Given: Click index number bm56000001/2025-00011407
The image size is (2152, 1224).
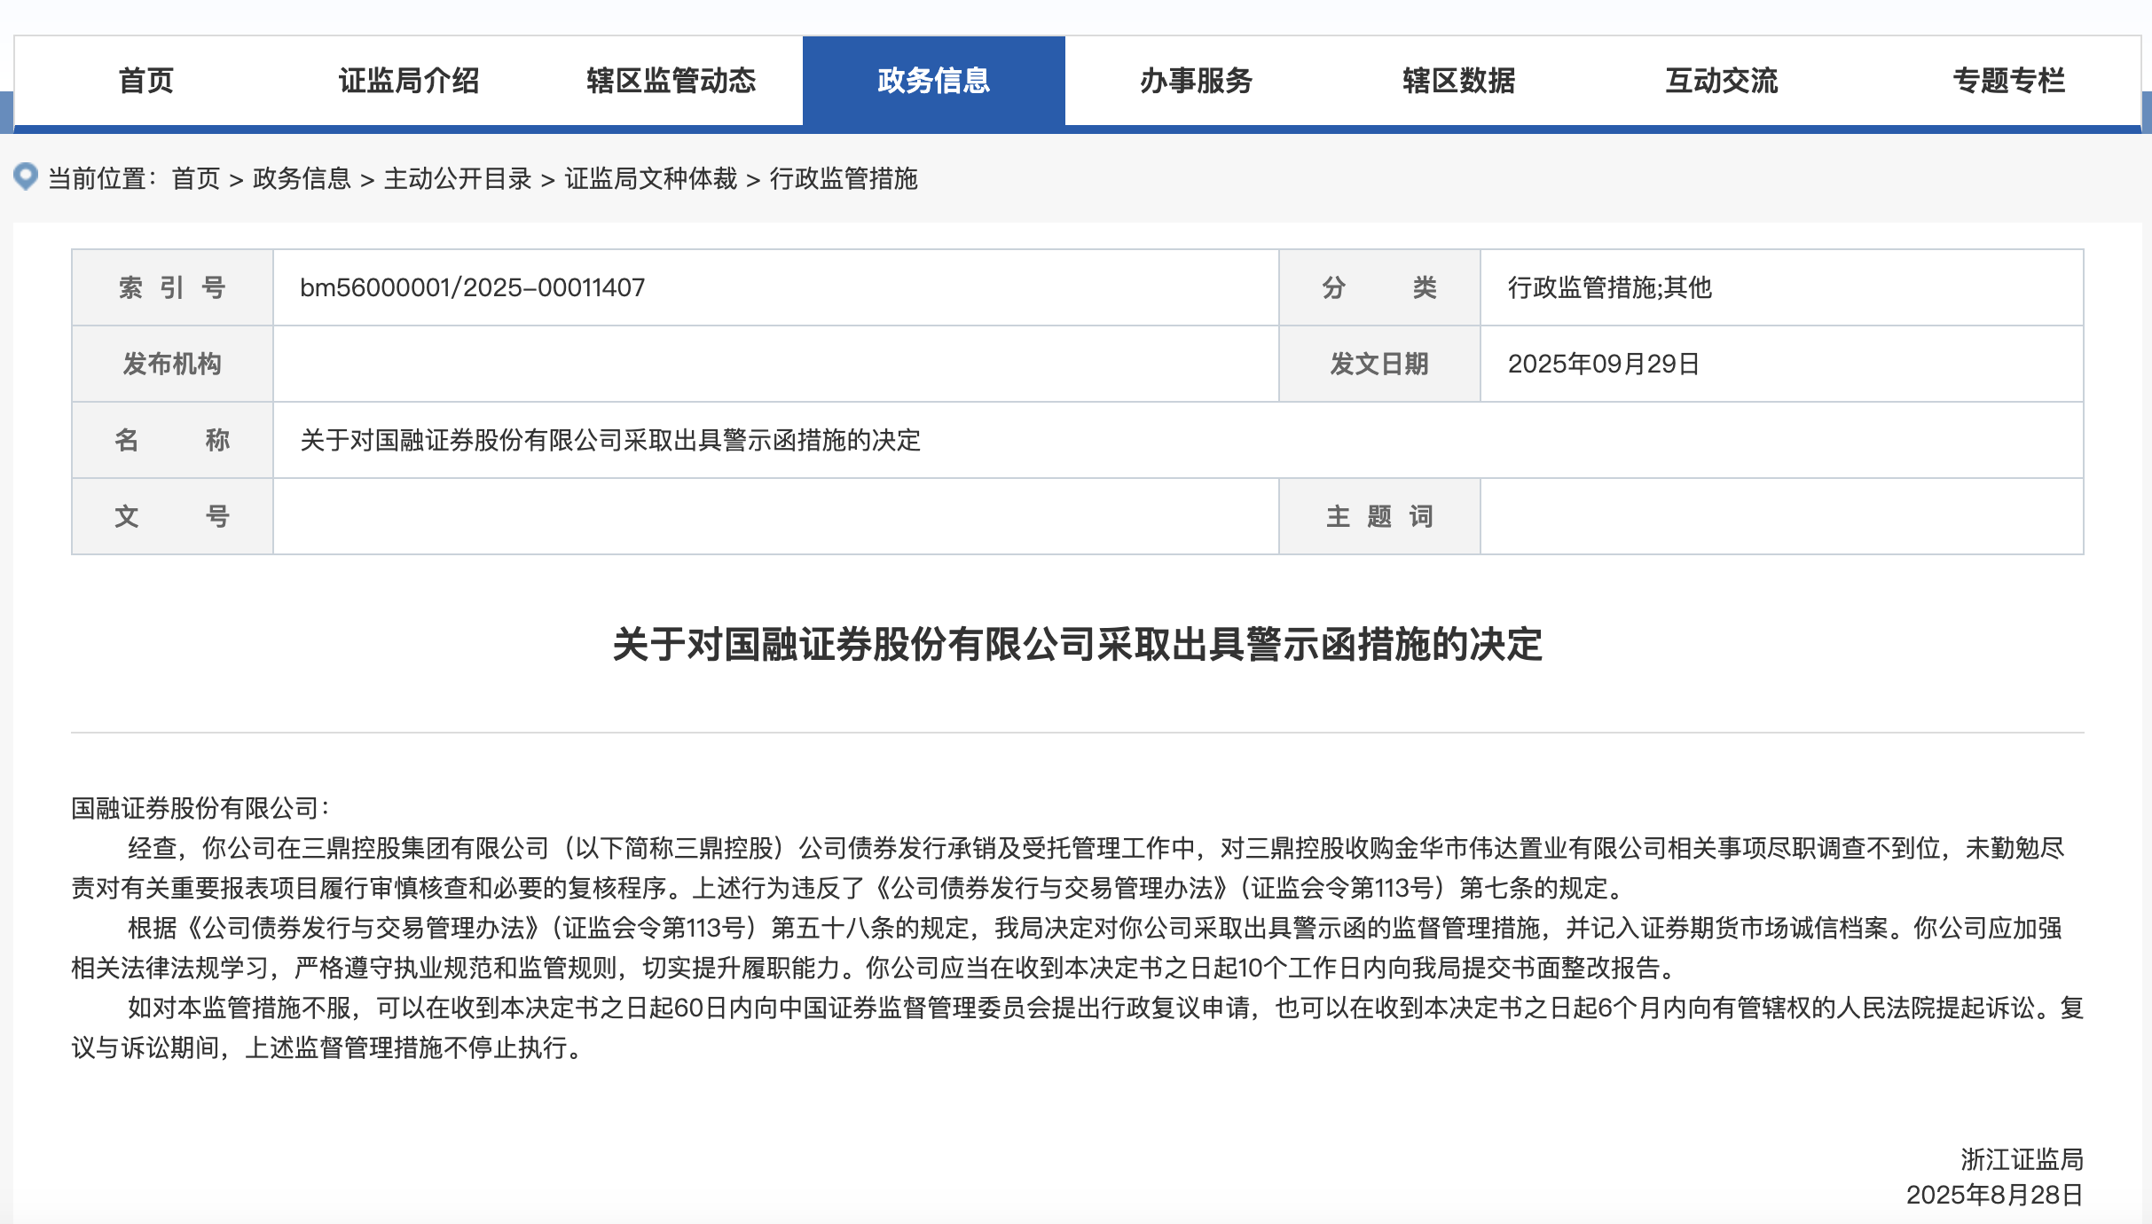Looking at the screenshot, I should coord(472,287).
